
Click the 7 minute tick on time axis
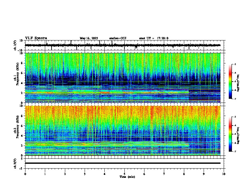164,174
